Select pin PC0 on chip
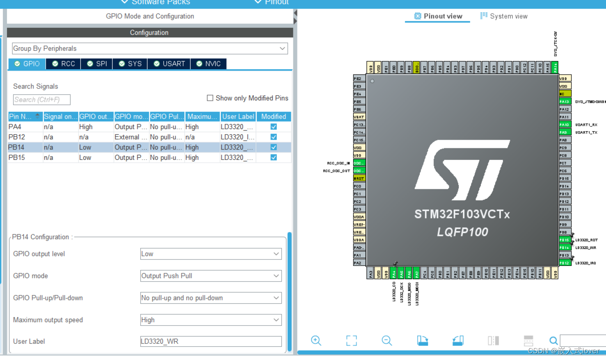 [x=359, y=186]
